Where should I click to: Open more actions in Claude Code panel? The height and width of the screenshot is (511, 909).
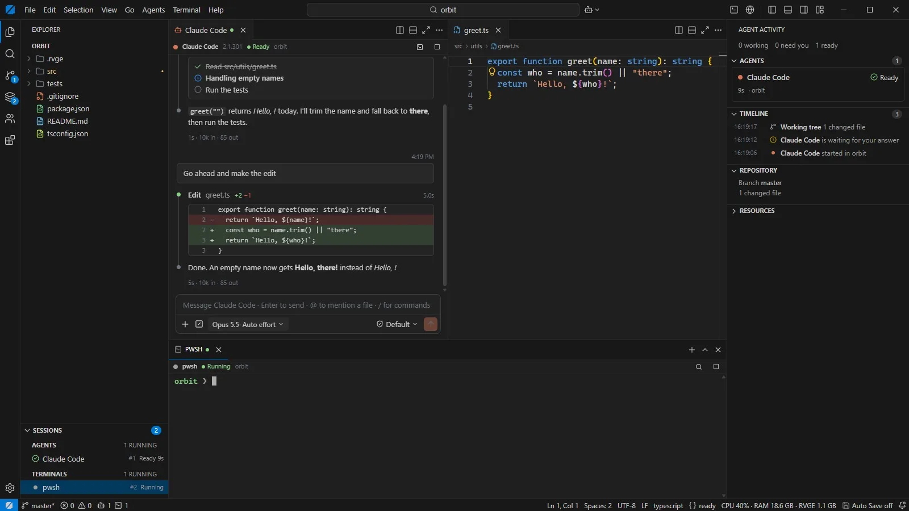(x=439, y=30)
